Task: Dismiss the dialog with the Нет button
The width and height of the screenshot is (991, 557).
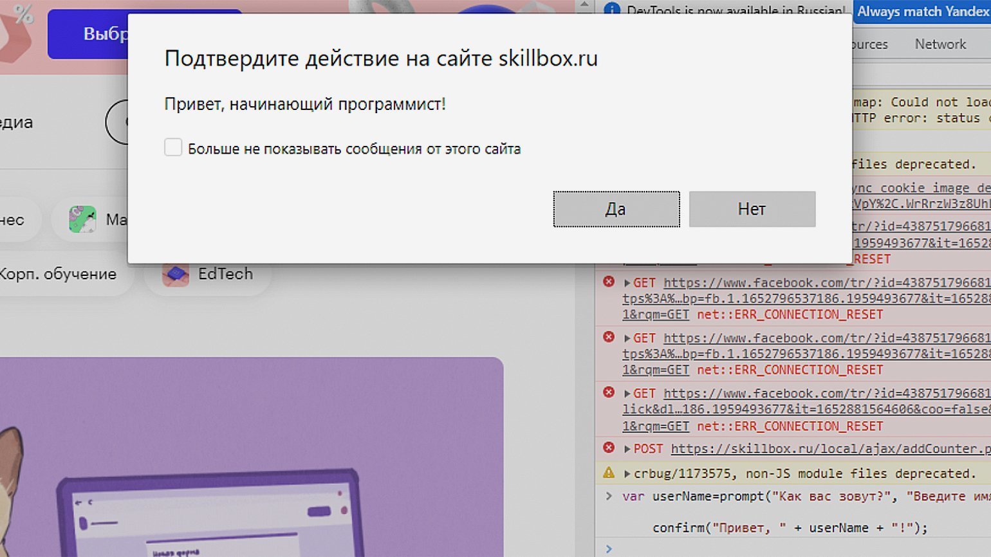Action: (x=752, y=209)
